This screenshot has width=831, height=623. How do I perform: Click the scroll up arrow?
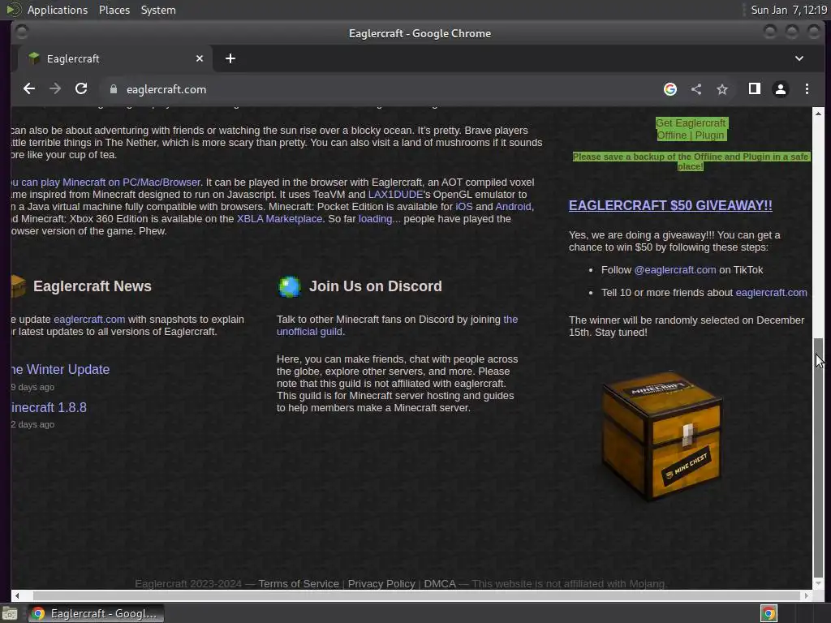[818, 113]
